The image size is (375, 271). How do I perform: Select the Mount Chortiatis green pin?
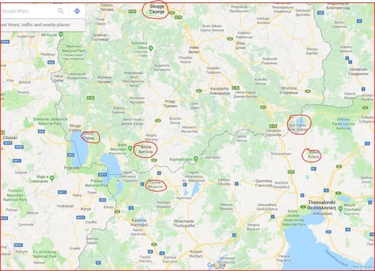click(341, 209)
